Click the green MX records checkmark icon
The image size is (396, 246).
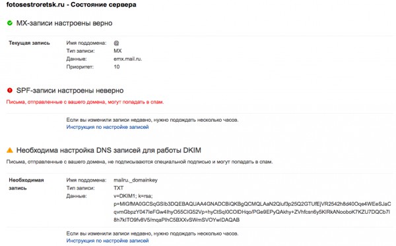[10, 23]
